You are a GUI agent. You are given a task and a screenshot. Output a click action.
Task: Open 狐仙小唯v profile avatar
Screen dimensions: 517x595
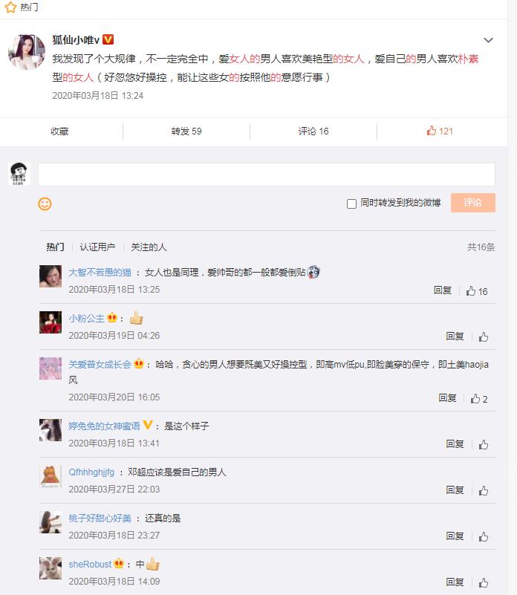[26, 53]
